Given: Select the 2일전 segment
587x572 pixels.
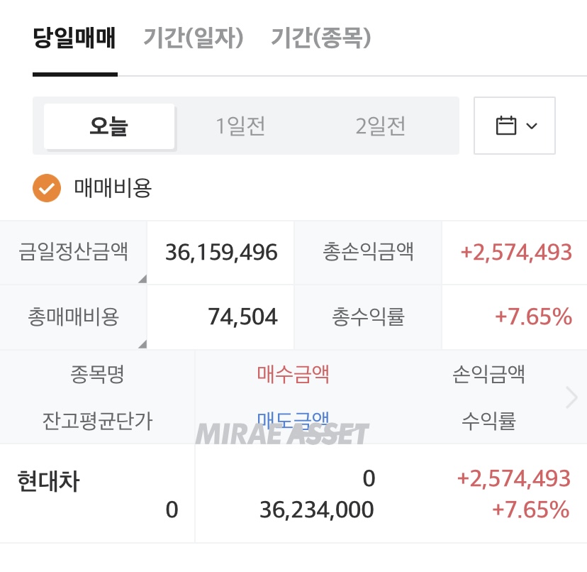Looking at the screenshot, I should click(381, 126).
